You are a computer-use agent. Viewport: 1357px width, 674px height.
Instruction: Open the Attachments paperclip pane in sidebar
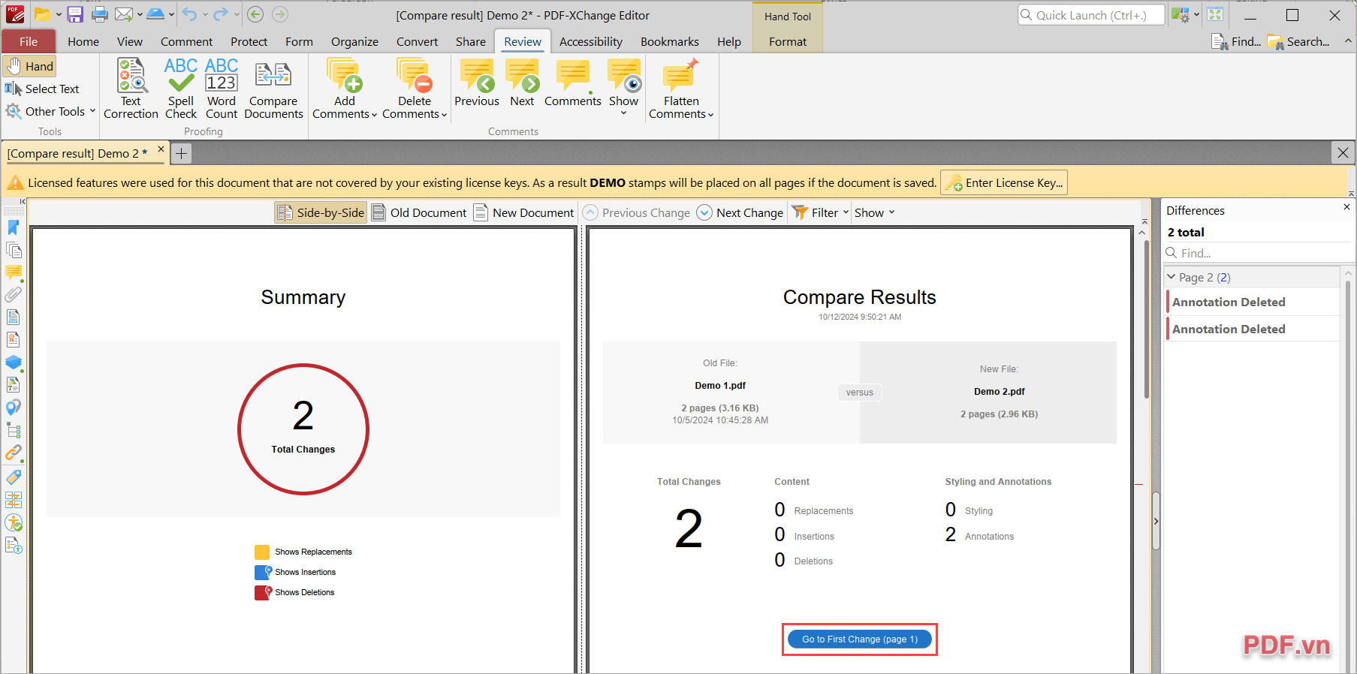click(x=14, y=295)
